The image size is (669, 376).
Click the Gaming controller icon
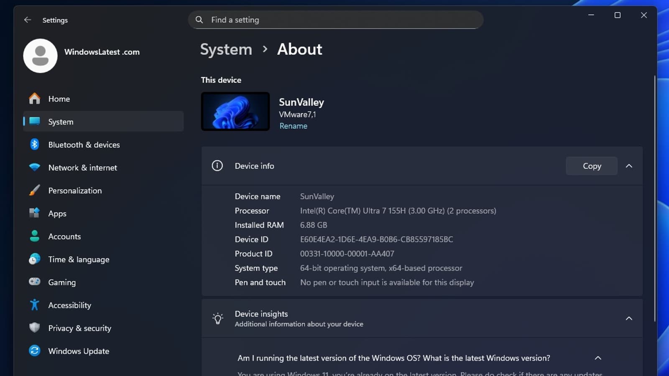coord(35,282)
